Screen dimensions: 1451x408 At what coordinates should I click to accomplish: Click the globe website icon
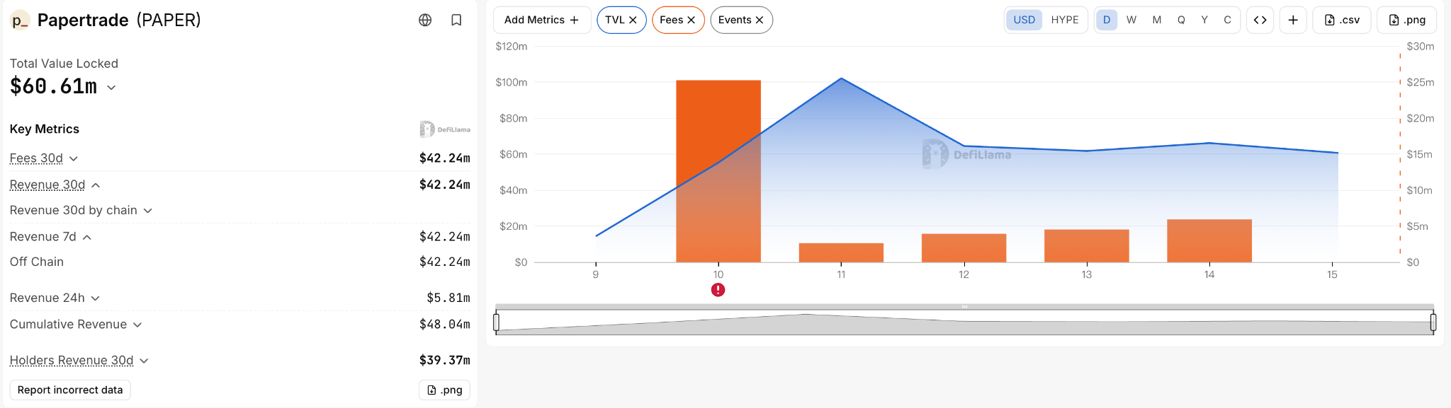pos(425,20)
